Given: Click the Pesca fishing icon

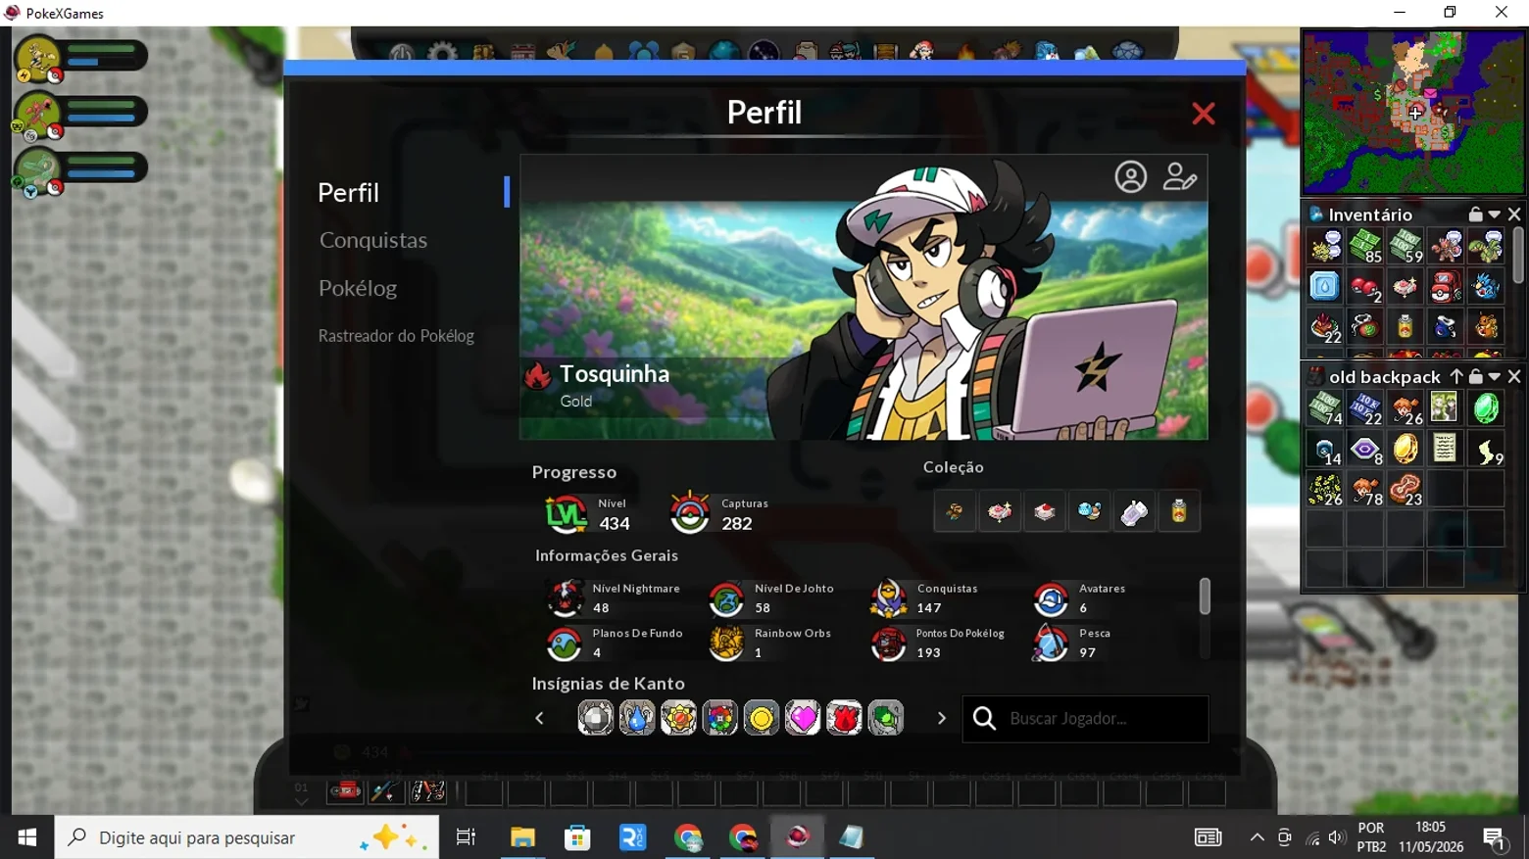Looking at the screenshot, I should (1051, 644).
